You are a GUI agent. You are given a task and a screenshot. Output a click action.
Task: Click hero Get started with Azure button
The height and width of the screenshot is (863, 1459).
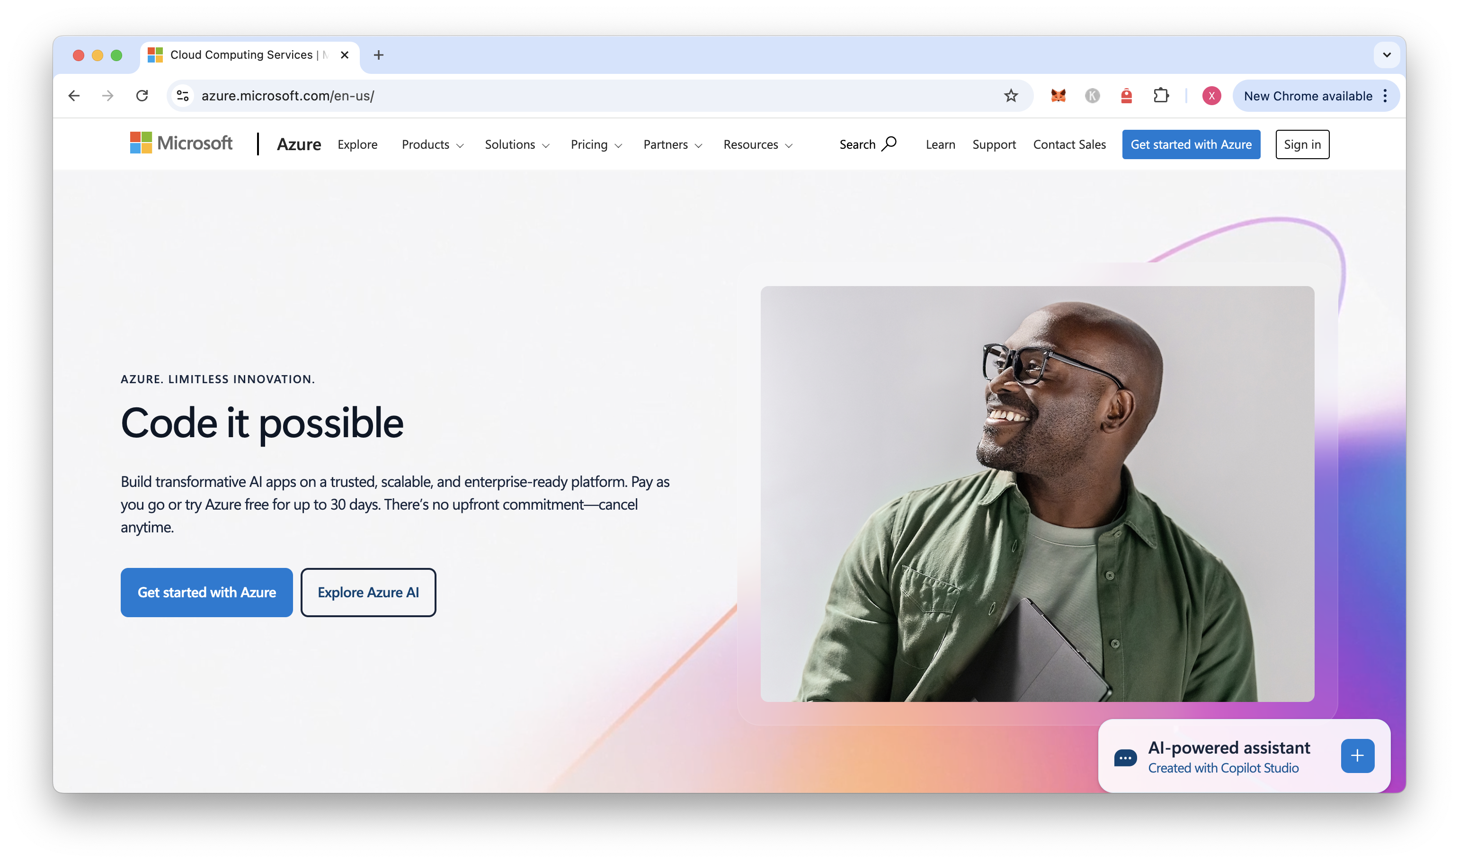click(207, 592)
